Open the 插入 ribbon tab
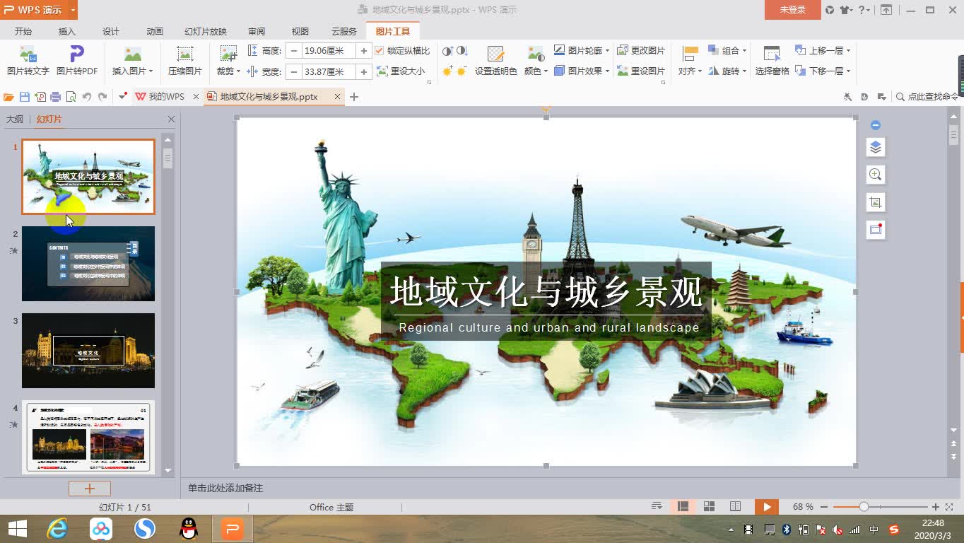 click(66, 31)
